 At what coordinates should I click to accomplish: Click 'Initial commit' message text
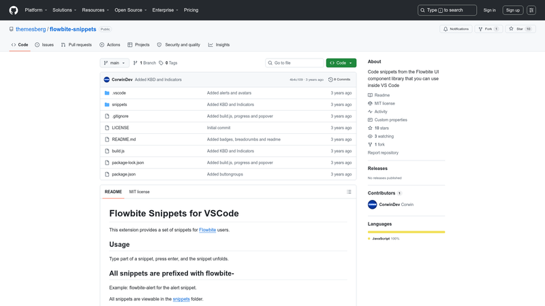(219, 128)
